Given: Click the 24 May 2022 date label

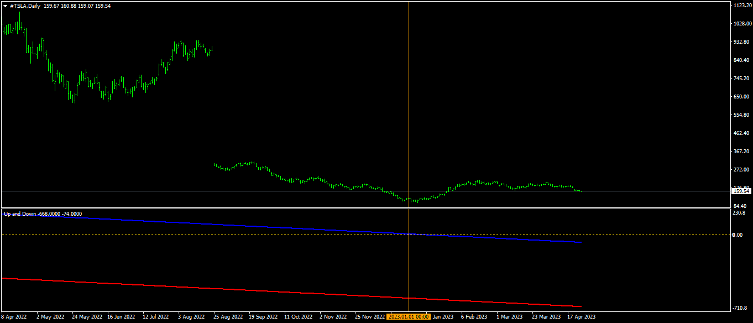Looking at the screenshot, I should point(87,317).
